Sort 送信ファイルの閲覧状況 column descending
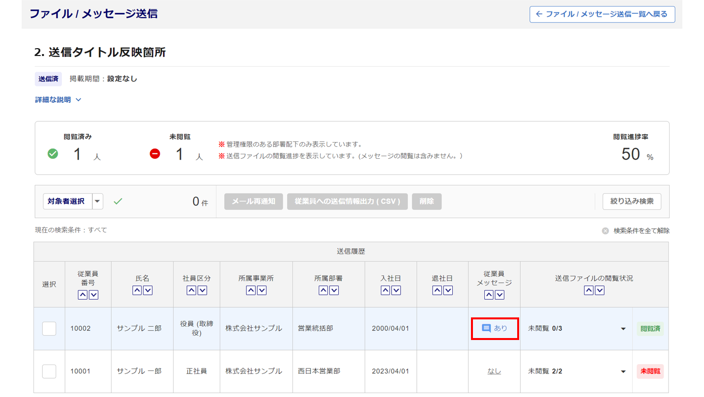Screen dimensions: 704x397 (x=600, y=290)
